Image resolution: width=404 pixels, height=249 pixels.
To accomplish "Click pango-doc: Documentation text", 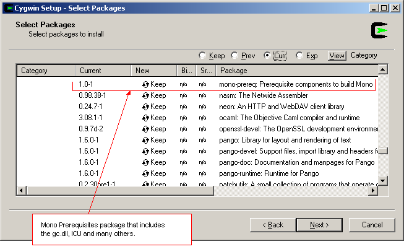I will click(296, 162).
